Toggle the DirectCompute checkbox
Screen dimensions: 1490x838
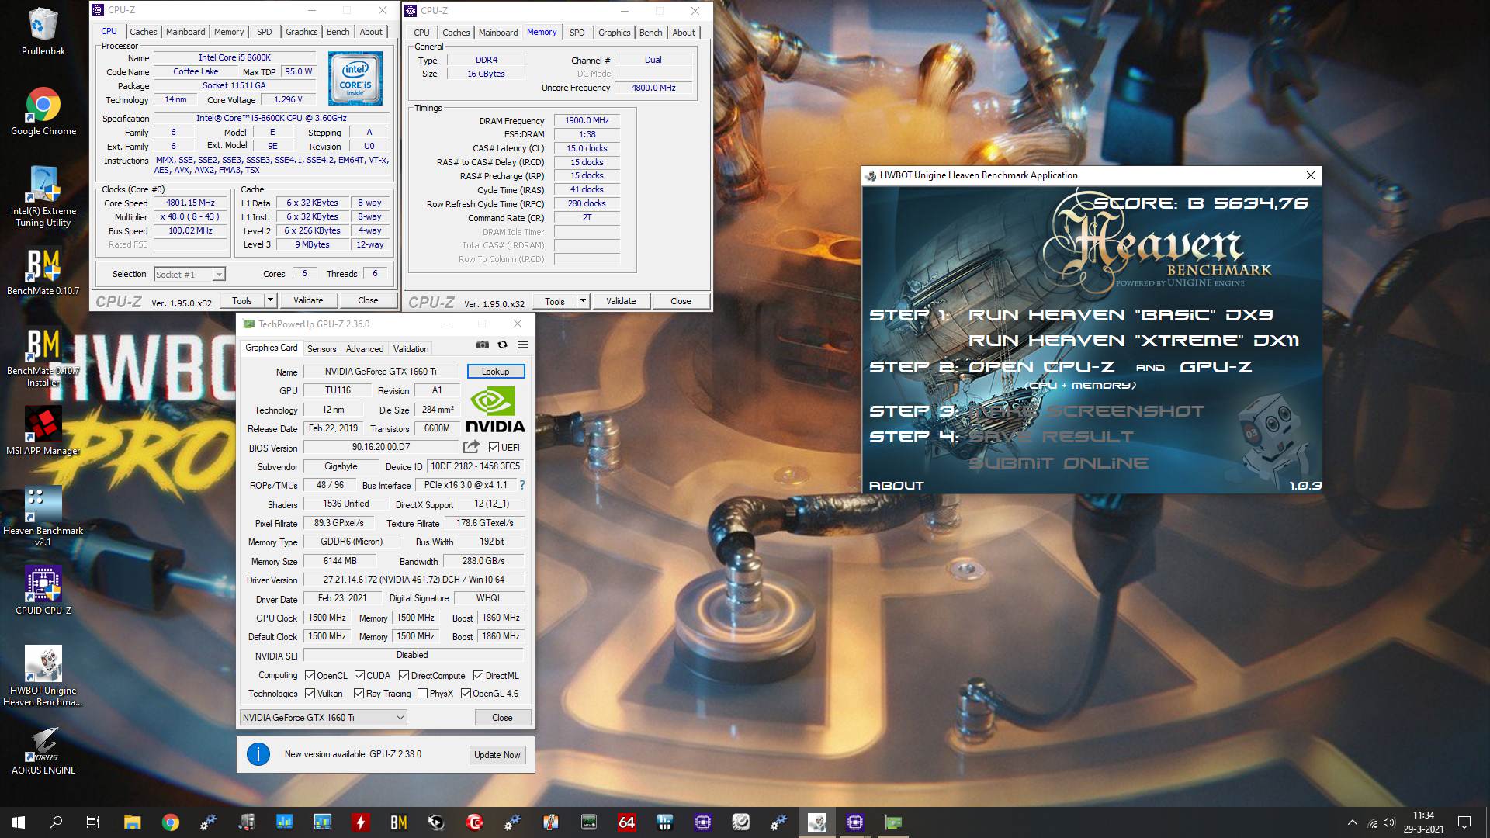(x=404, y=676)
